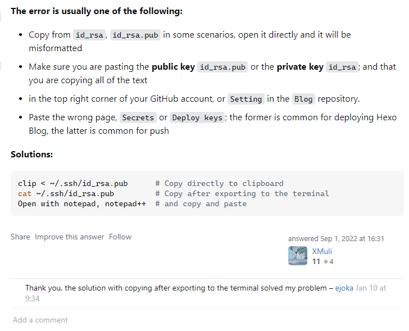409x331 pixels.
Task: Open ejoka's profile from comment
Action: click(344, 288)
